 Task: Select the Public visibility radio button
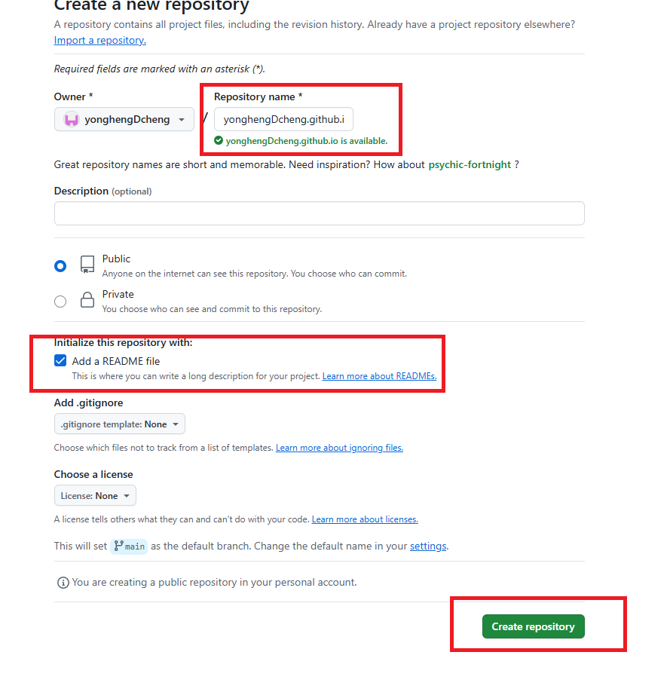60,265
